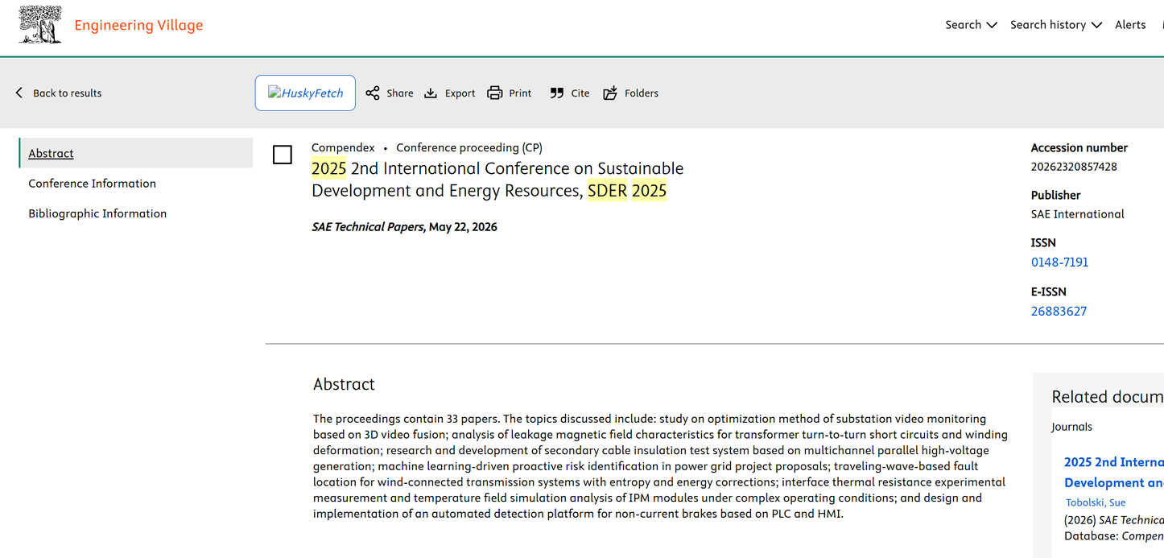Viewport: 1164px width, 558px height.
Task: Click the HuskyFetch button
Action: click(305, 93)
